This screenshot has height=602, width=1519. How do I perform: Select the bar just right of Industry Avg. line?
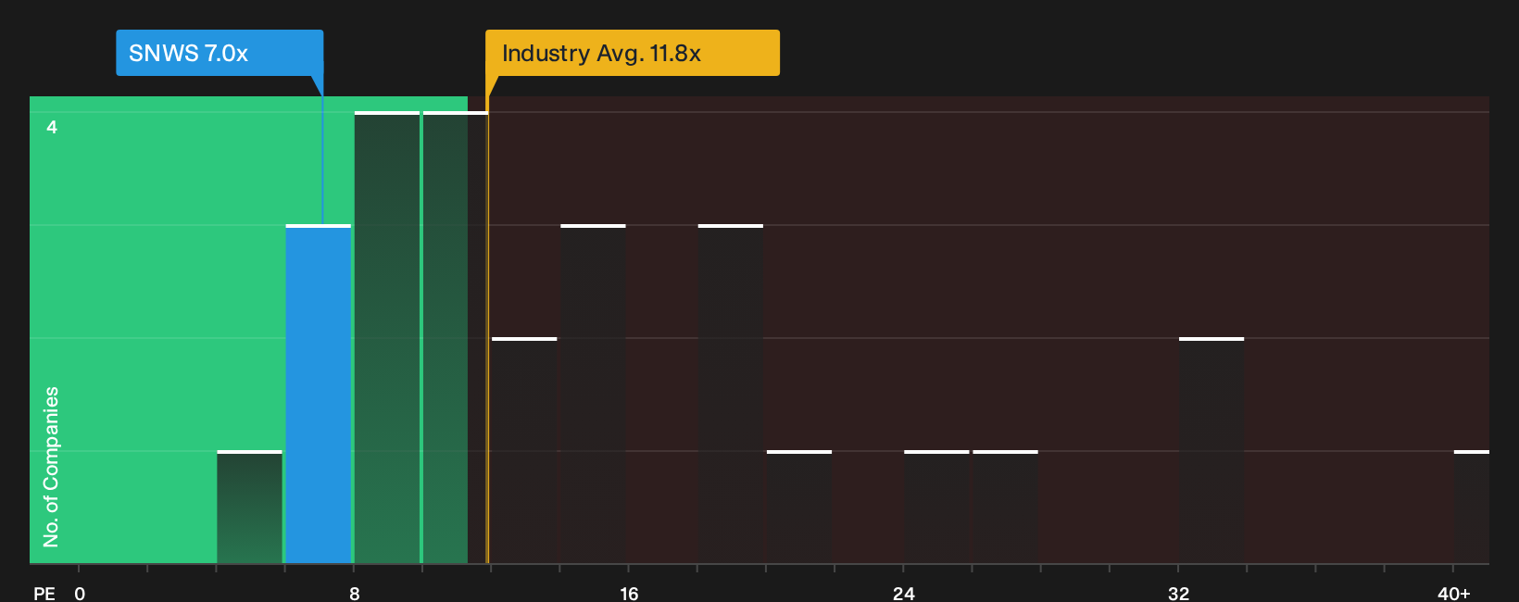pos(524,450)
